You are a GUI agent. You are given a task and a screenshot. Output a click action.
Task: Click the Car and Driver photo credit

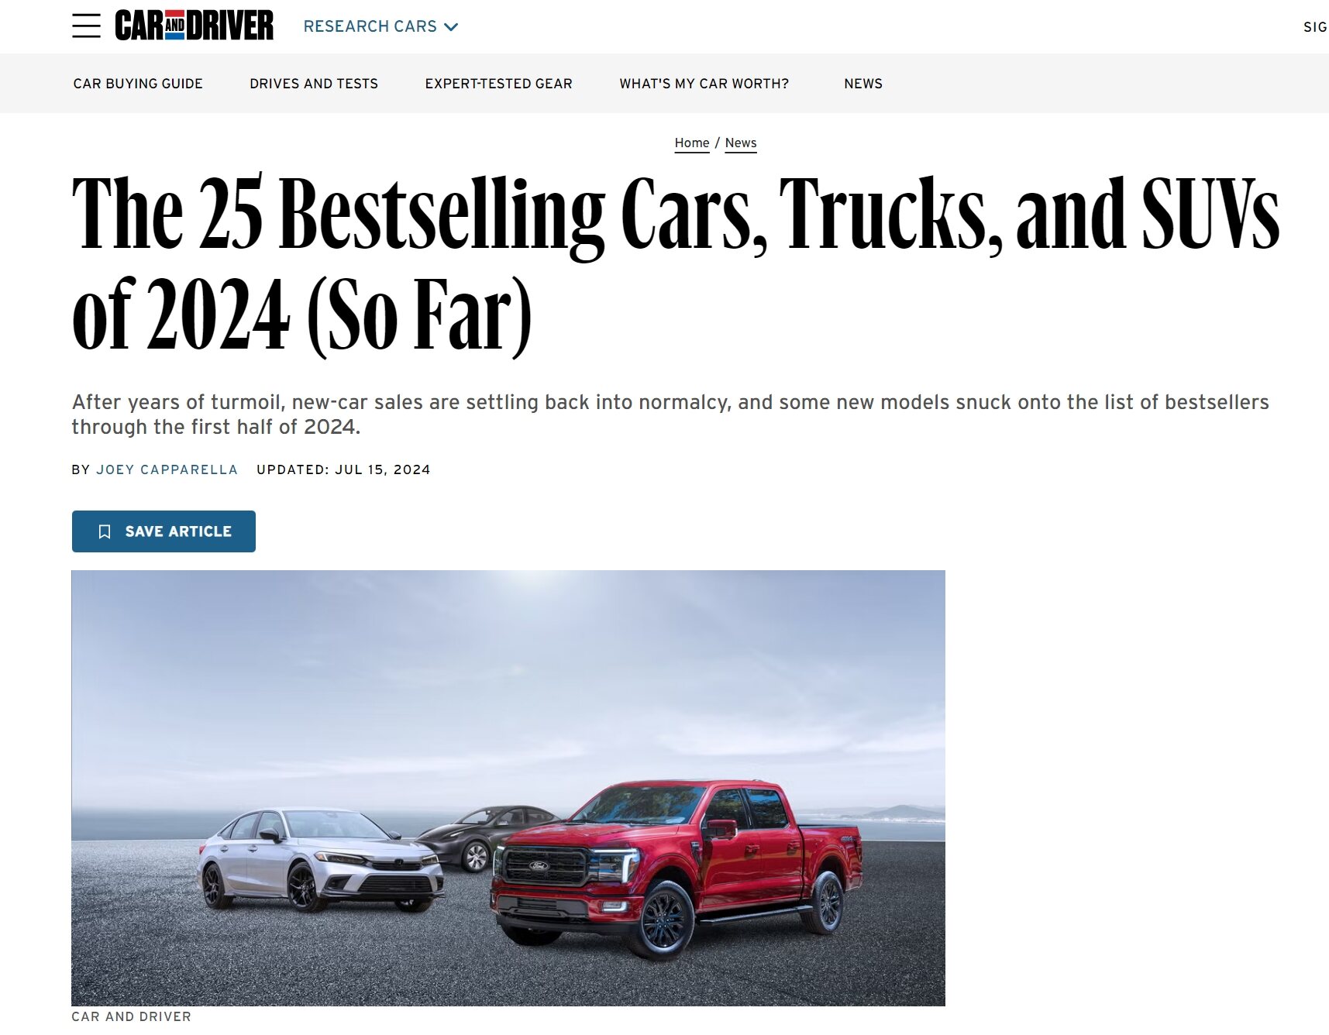pos(131,1016)
